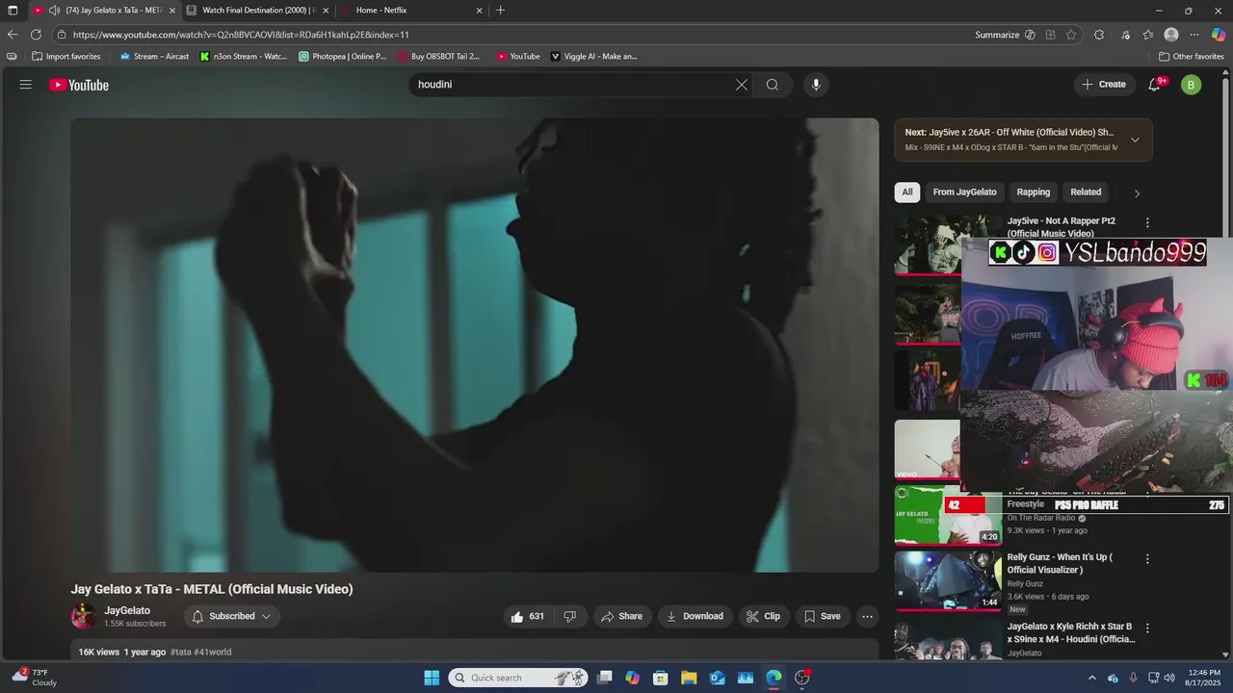Select the Related filter chip
Viewport: 1233px width, 693px height.
click(1086, 192)
